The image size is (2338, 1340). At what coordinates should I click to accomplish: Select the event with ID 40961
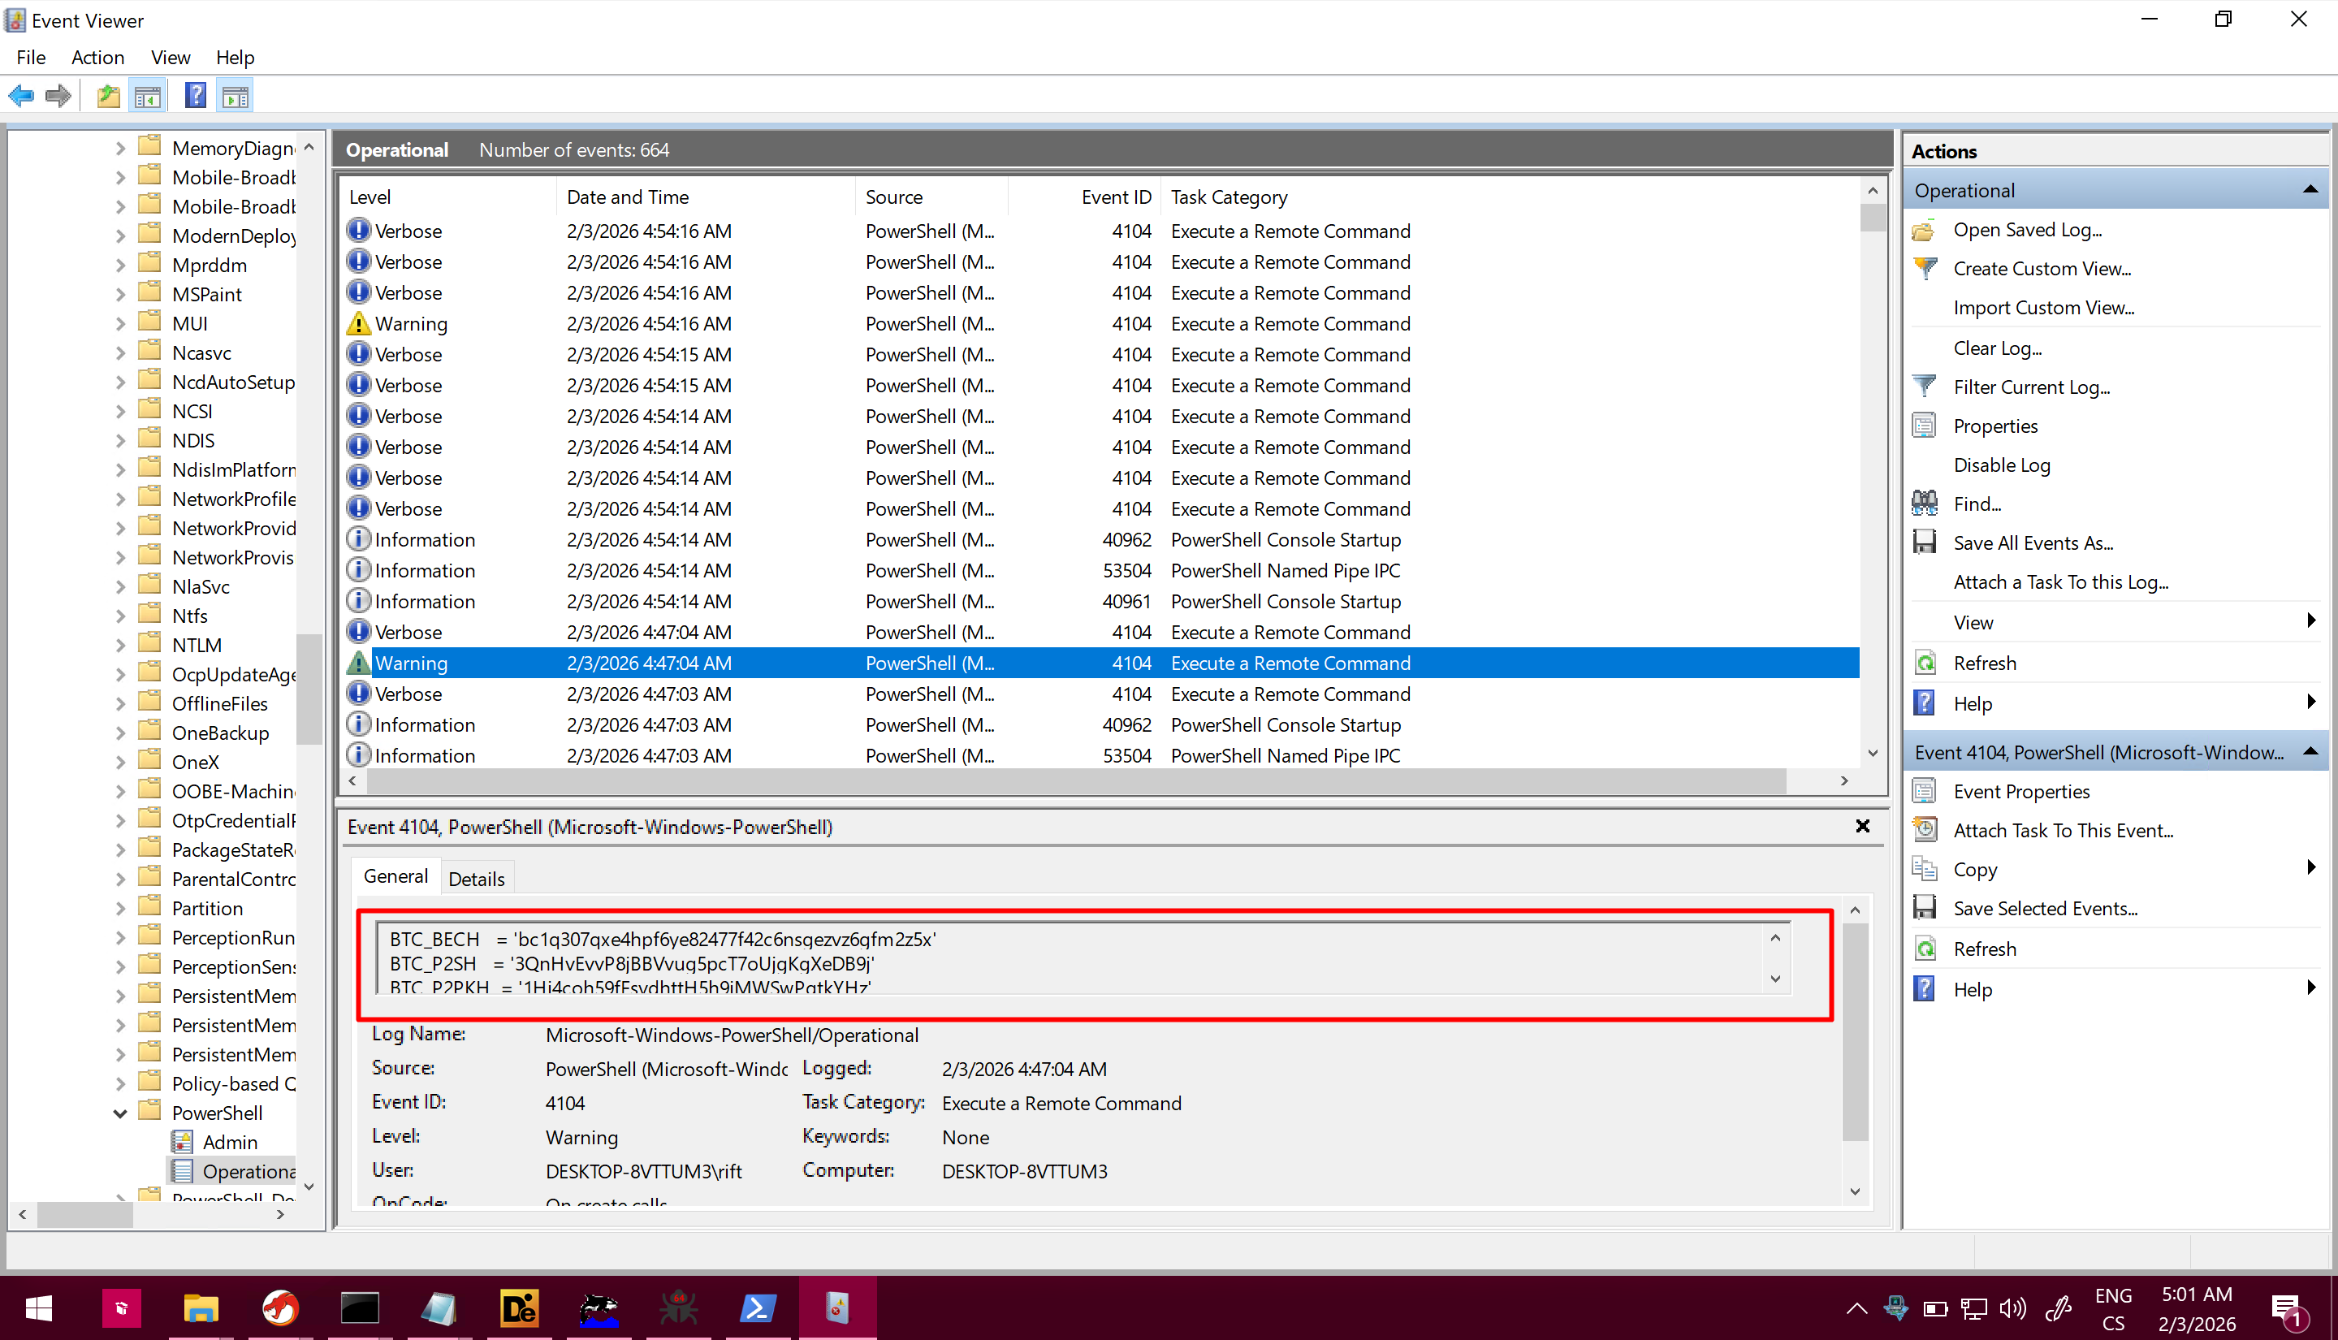point(1101,601)
